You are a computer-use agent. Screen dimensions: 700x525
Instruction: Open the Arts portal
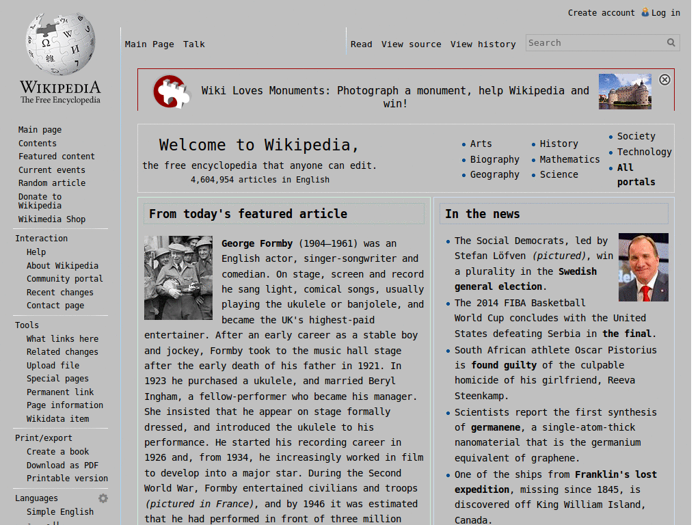[481, 144]
